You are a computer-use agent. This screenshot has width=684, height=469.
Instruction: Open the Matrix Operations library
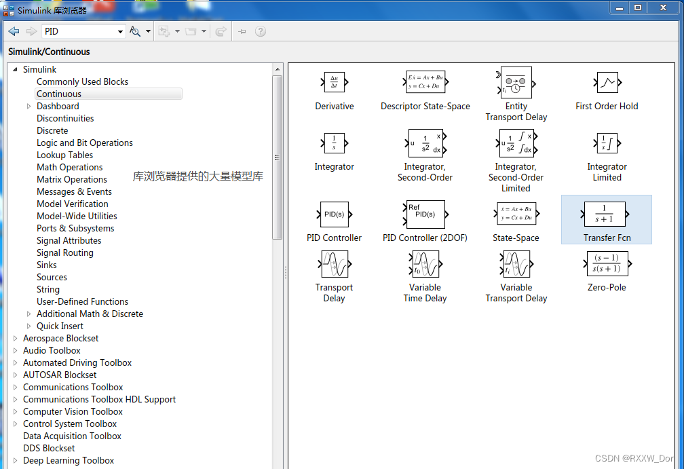(x=71, y=179)
